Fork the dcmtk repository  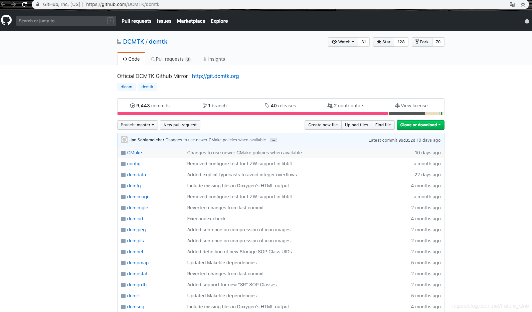422,42
